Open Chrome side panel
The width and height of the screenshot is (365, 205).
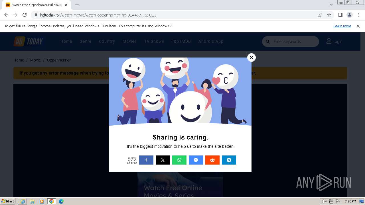coord(340,15)
